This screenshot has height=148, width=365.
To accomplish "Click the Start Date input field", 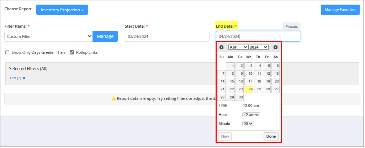I will (x=167, y=36).
